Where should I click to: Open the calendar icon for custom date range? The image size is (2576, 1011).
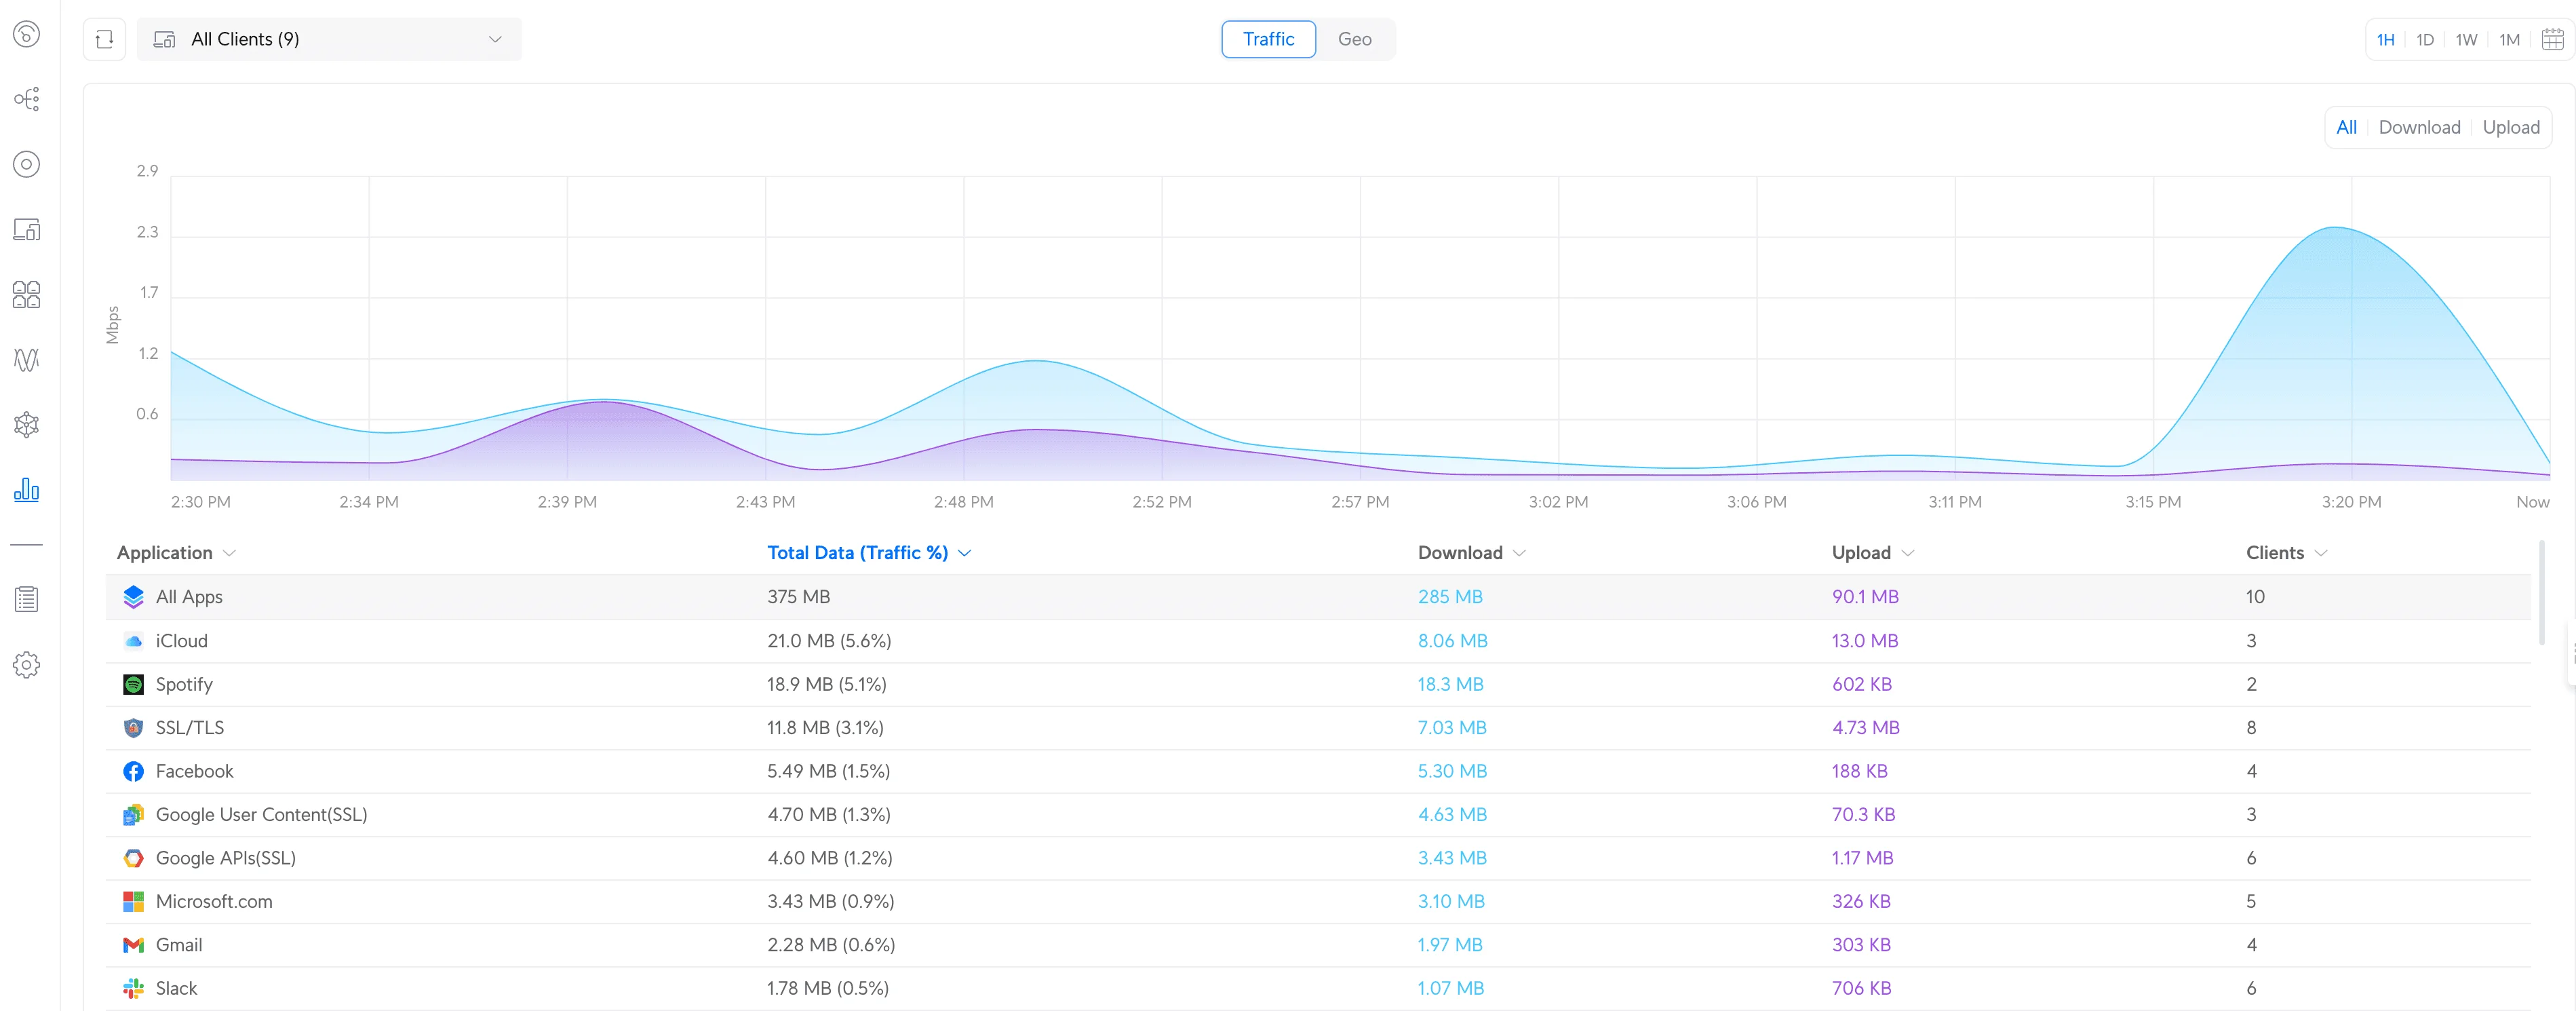(x=2554, y=39)
